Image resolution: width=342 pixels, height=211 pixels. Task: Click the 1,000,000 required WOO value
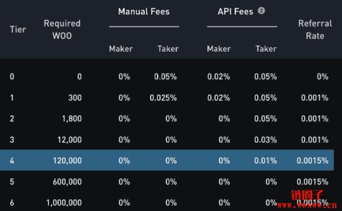pos(64,202)
